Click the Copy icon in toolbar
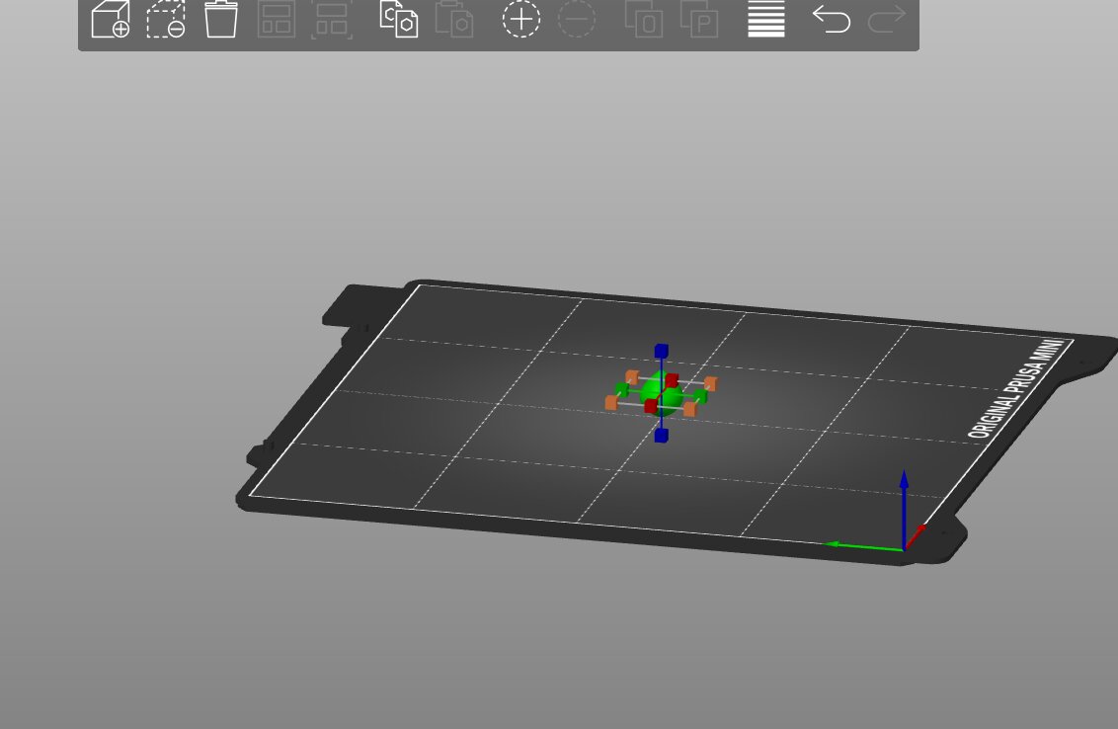The height and width of the screenshot is (729, 1118). pos(399,19)
